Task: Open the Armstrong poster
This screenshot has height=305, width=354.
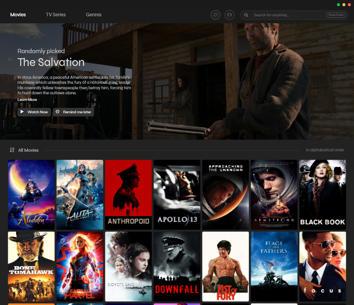Action: click(x=274, y=195)
